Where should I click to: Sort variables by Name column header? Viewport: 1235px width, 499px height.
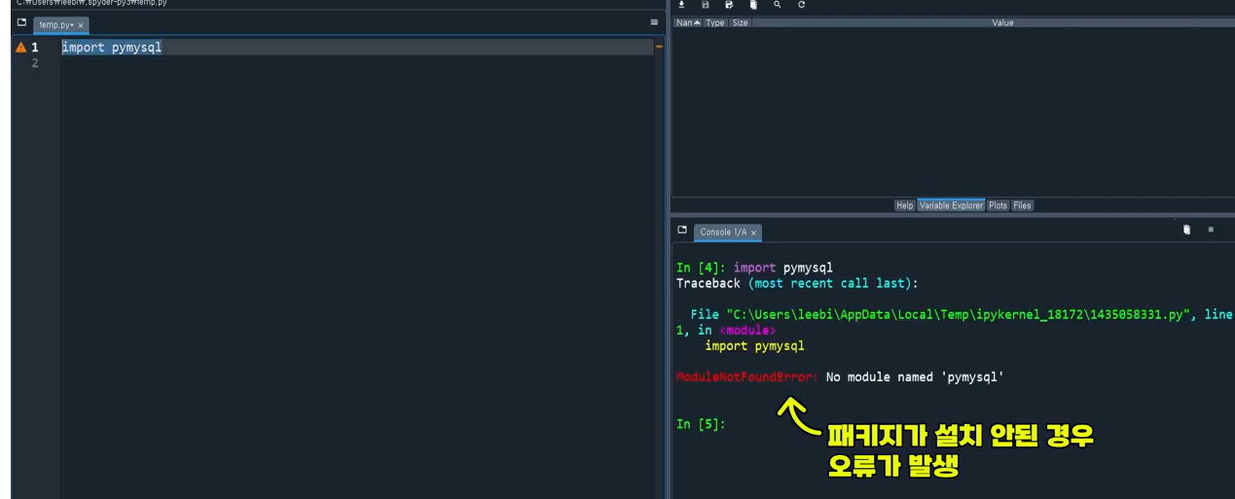coord(688,22)
